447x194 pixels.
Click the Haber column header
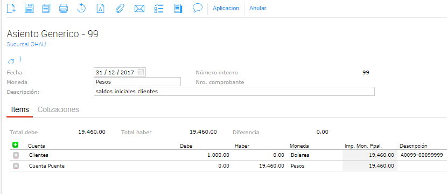click(242, 146)
